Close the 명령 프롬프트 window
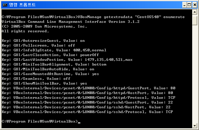Viewport: 199px width, 130px height. (195, 5)
